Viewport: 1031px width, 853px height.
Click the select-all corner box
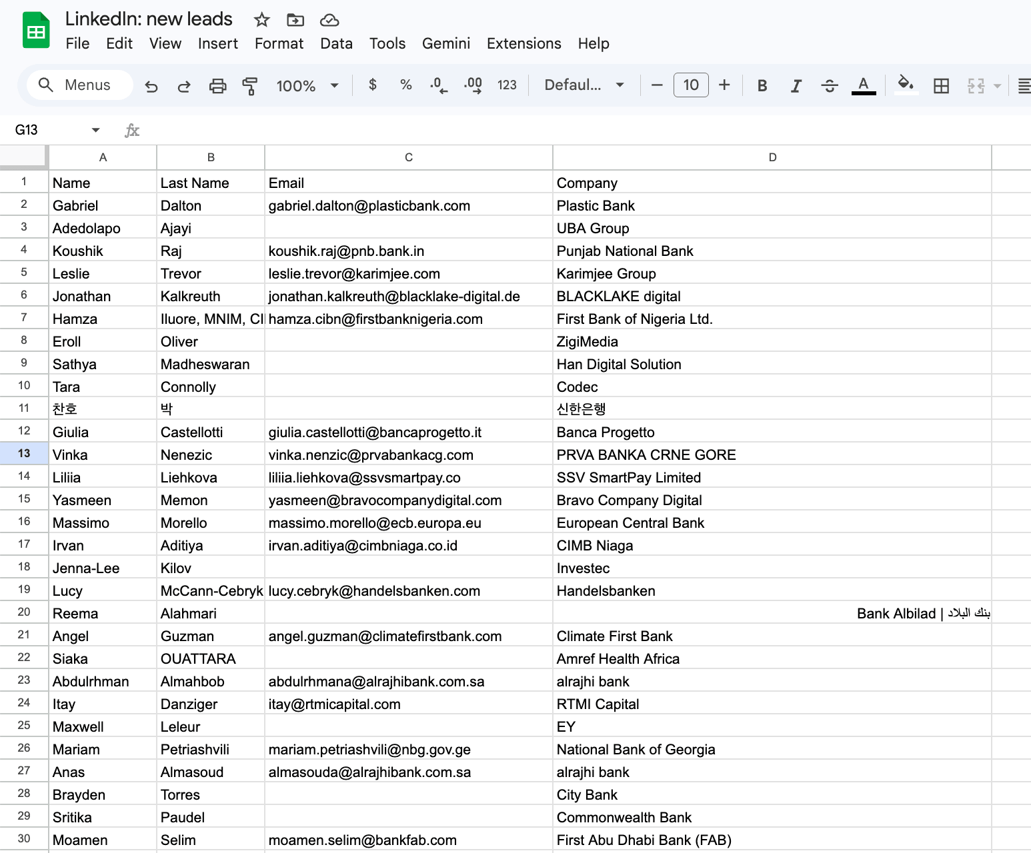24,157
